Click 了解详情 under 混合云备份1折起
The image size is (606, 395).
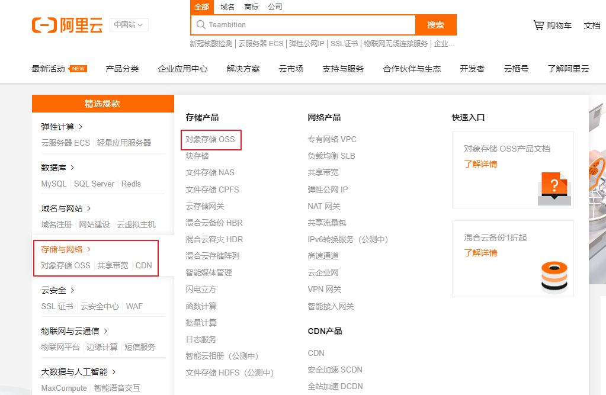[481, 253]
